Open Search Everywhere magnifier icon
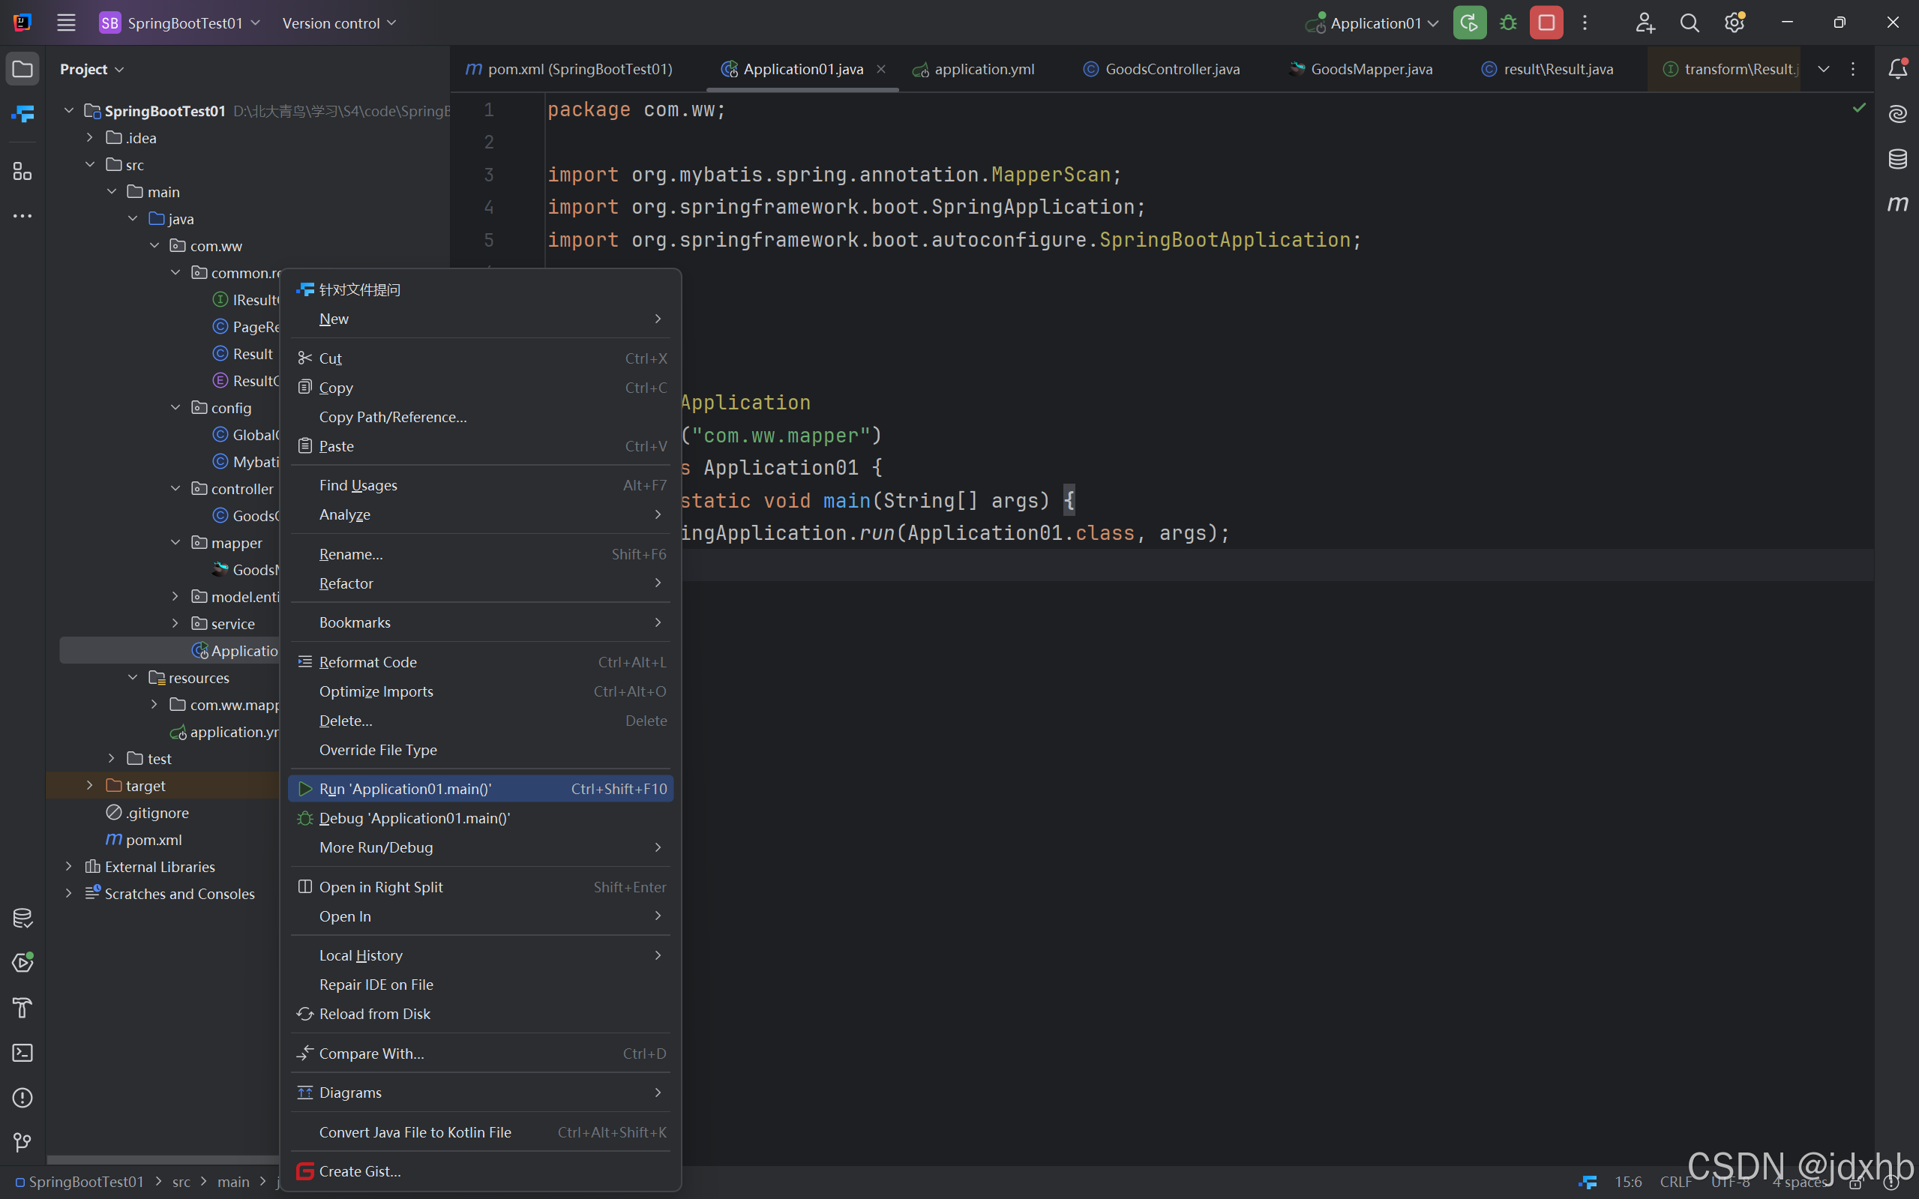The image size is (1919, 1199). (x=1689, y=23)
